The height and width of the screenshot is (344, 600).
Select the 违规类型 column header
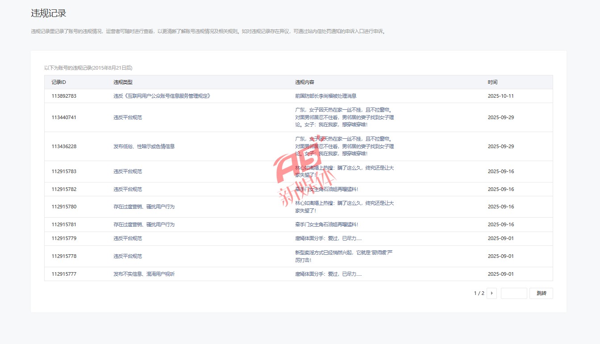(123, 82)
